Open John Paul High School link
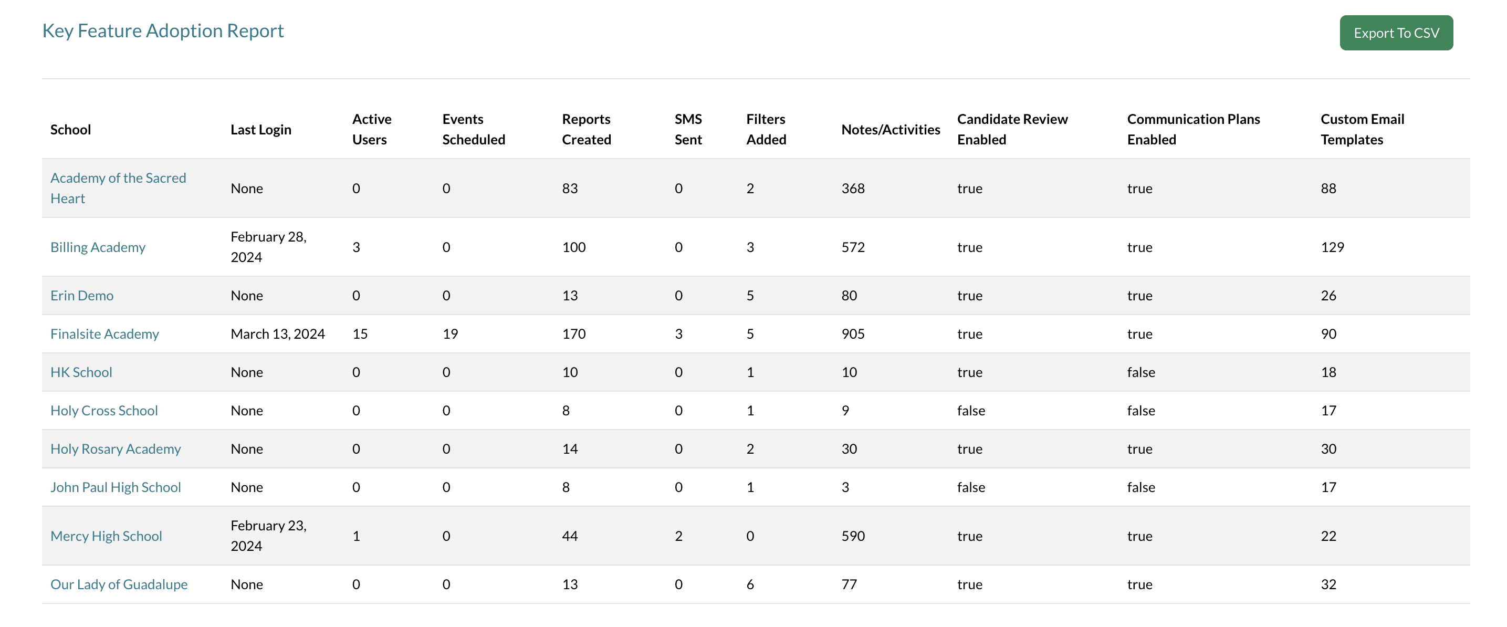The image size is (1507, 627). click(x=115, y=487)
